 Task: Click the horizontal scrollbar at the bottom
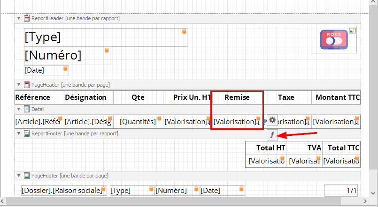[188, 201]
